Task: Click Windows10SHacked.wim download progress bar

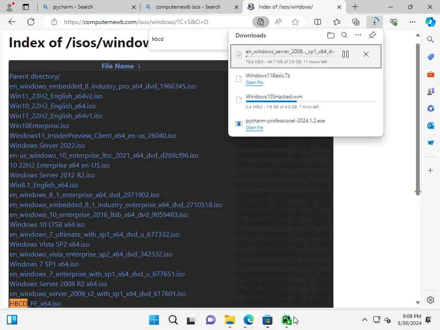Action: coord(311,101)
